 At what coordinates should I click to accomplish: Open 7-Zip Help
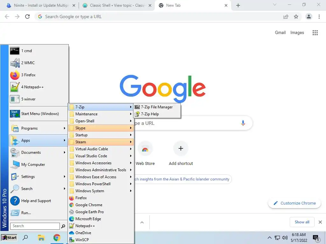(157, 114)
